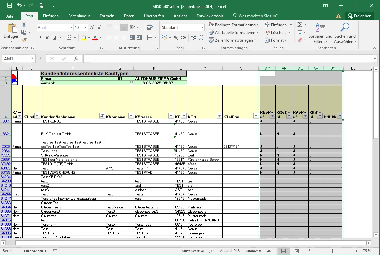Click the Was möchten Sie tun search box
380x255 pixels.
pyautogui.click(x=256, y=16)
